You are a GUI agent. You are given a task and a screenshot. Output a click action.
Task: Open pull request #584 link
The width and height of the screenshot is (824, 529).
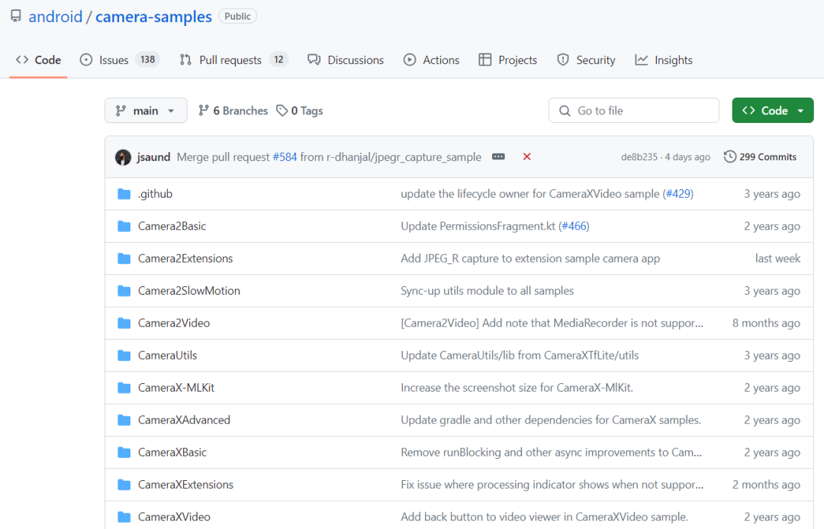(285, 156)
